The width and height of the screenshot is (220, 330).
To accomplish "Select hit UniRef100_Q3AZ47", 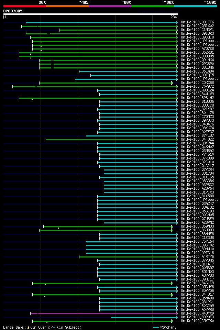I will (x=197, y=204).
